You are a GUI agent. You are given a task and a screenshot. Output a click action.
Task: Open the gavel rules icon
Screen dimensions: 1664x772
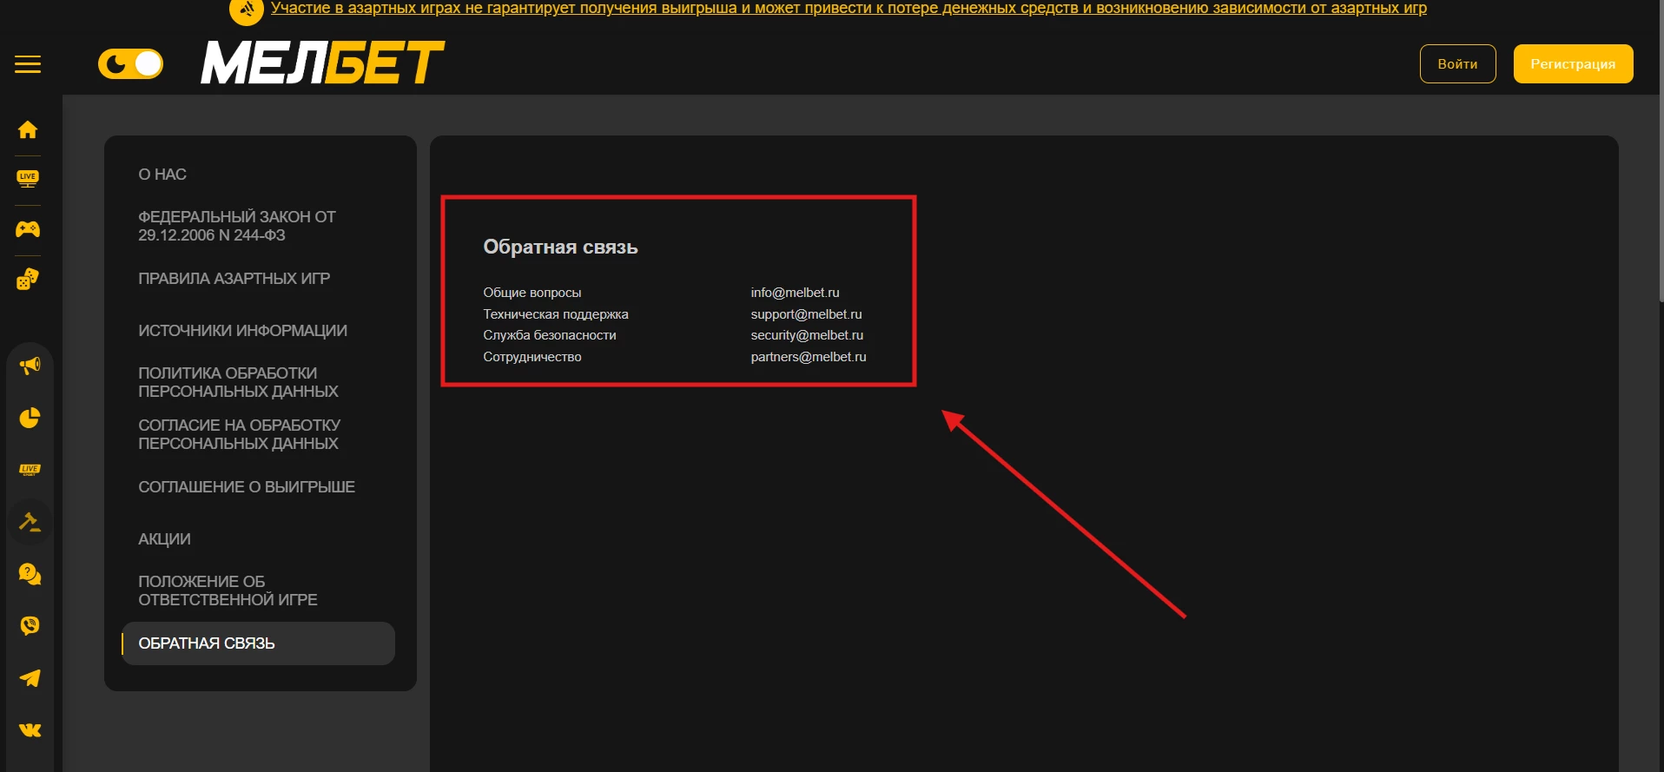tap(30, 522)
